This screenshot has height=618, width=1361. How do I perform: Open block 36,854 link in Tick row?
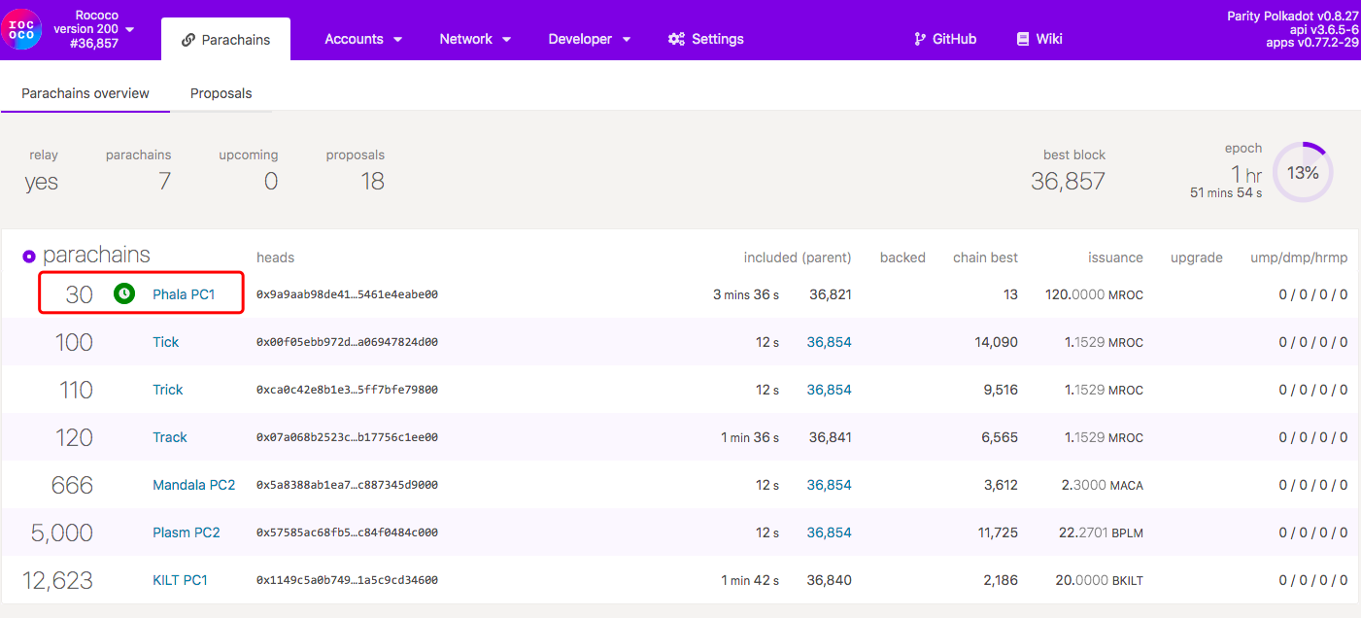830,342
